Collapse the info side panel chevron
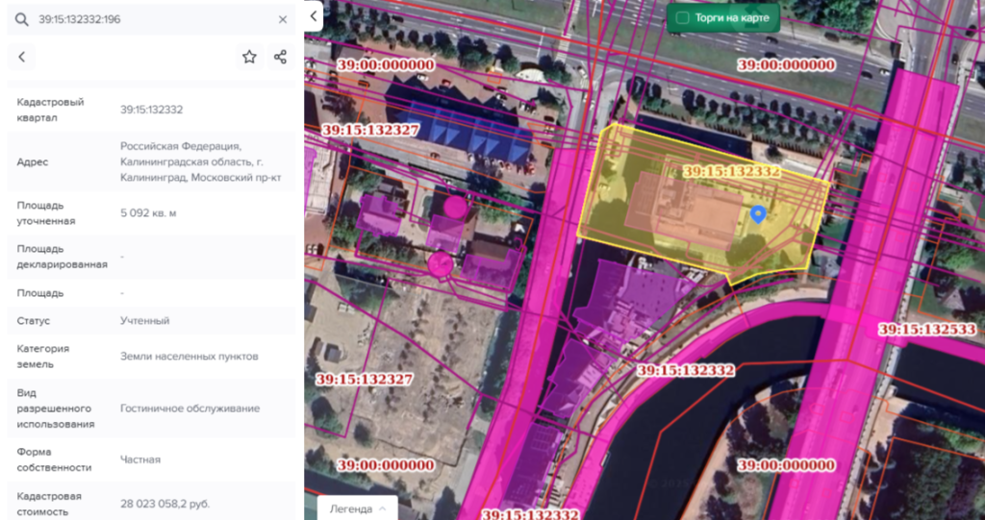Screen dimensions: 985x520 (x=313, y=16)
